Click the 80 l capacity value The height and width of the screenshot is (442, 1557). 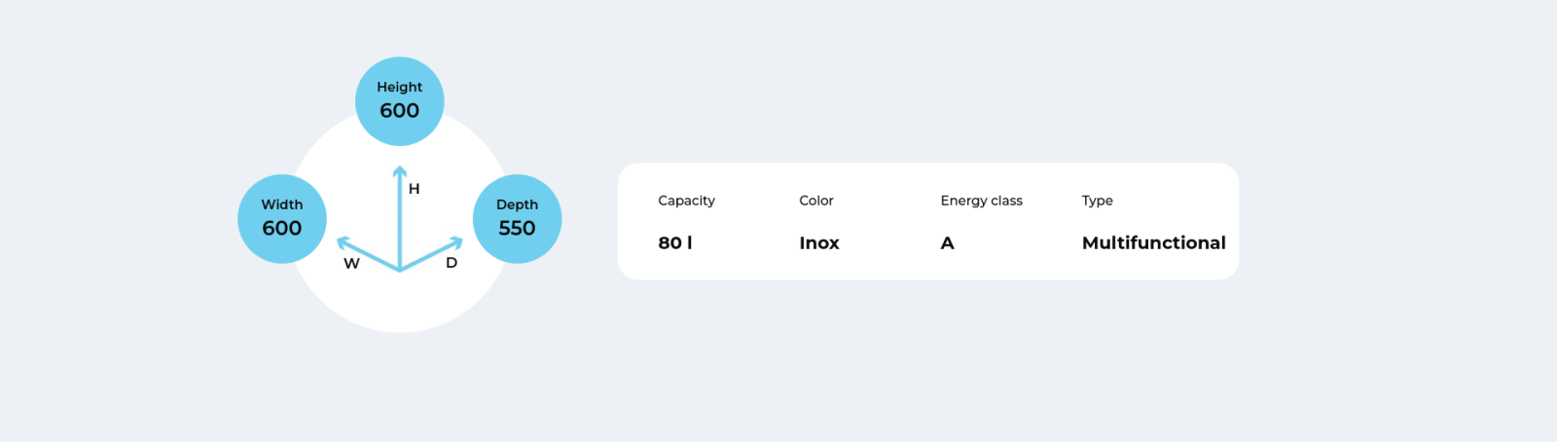point(675,242)
